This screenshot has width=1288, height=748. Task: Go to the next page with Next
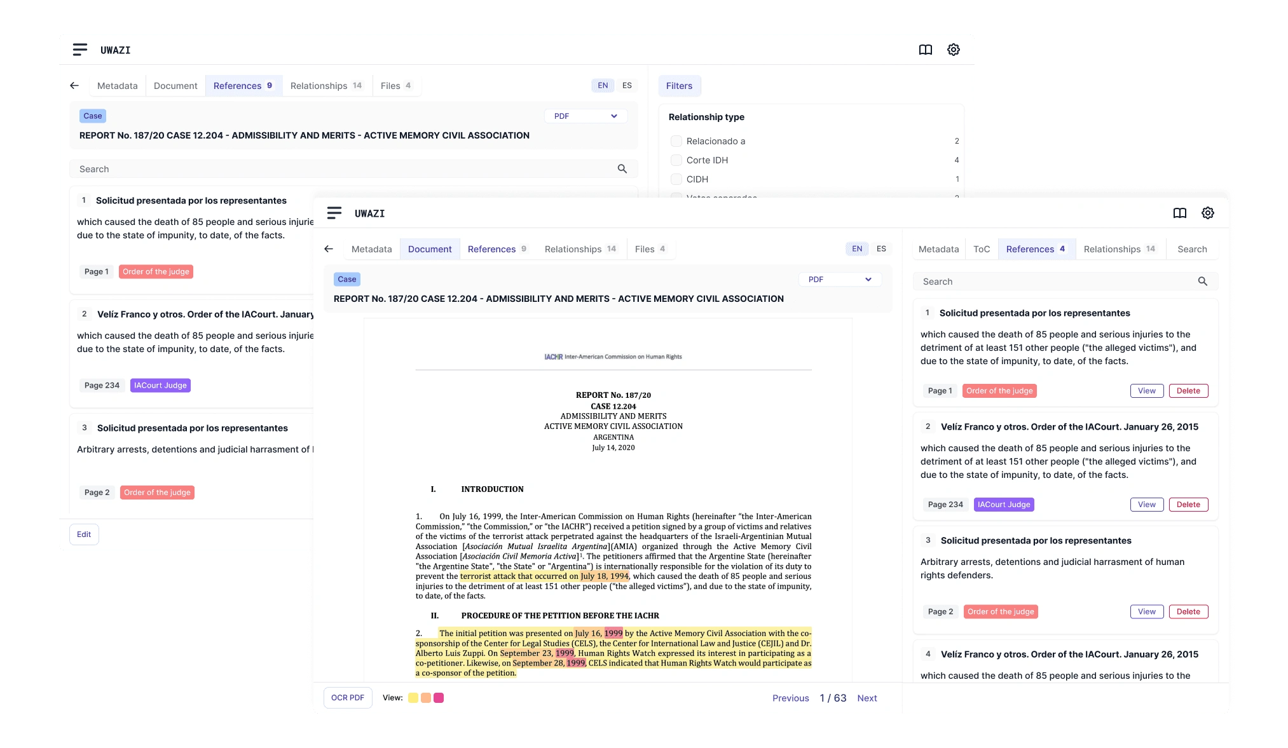coord(867,697)
